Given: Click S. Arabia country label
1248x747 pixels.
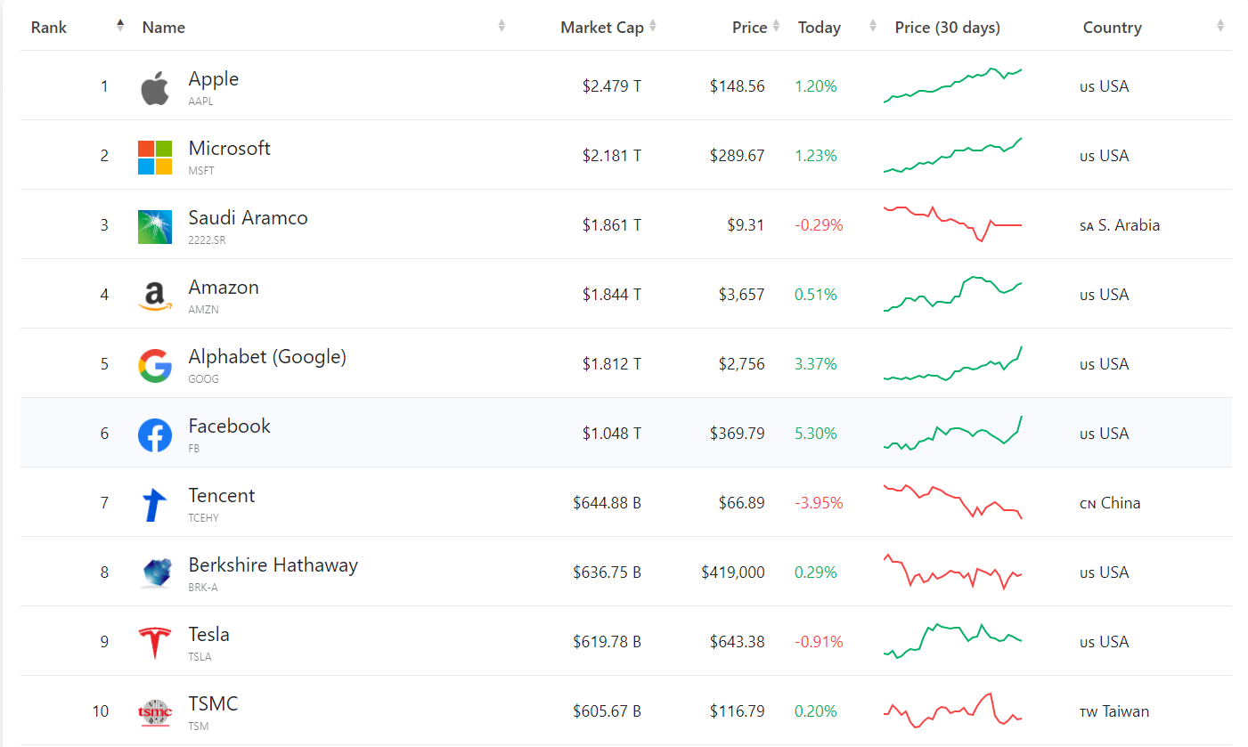Looking at the screenshot, I should coord(1120,225).
